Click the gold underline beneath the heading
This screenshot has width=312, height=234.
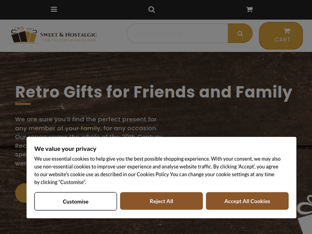[23, 103]
